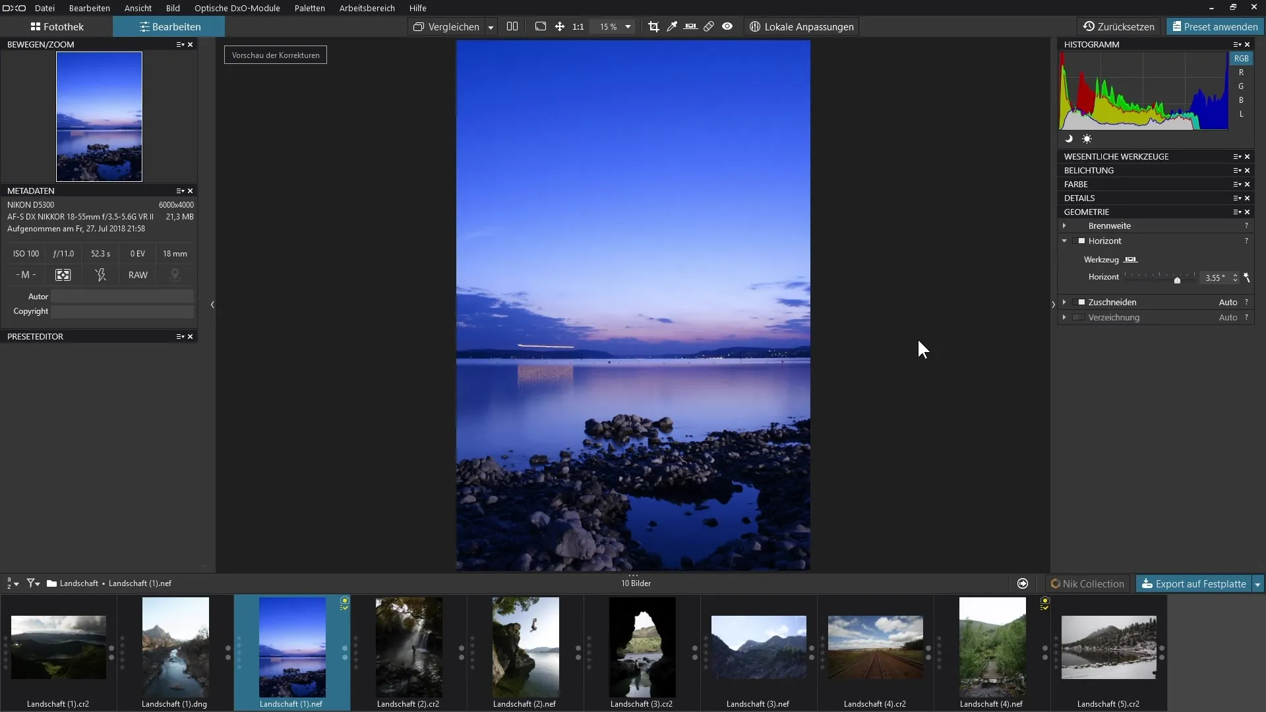Toggle highlight clipping sun icon
The width and height of the screenshot is (1266, 712).
tap(1087, 138)
